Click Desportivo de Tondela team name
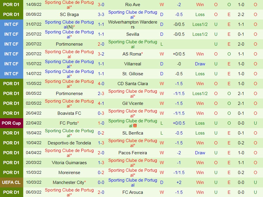This screenshot has width=263, height=197. point(69,143)
